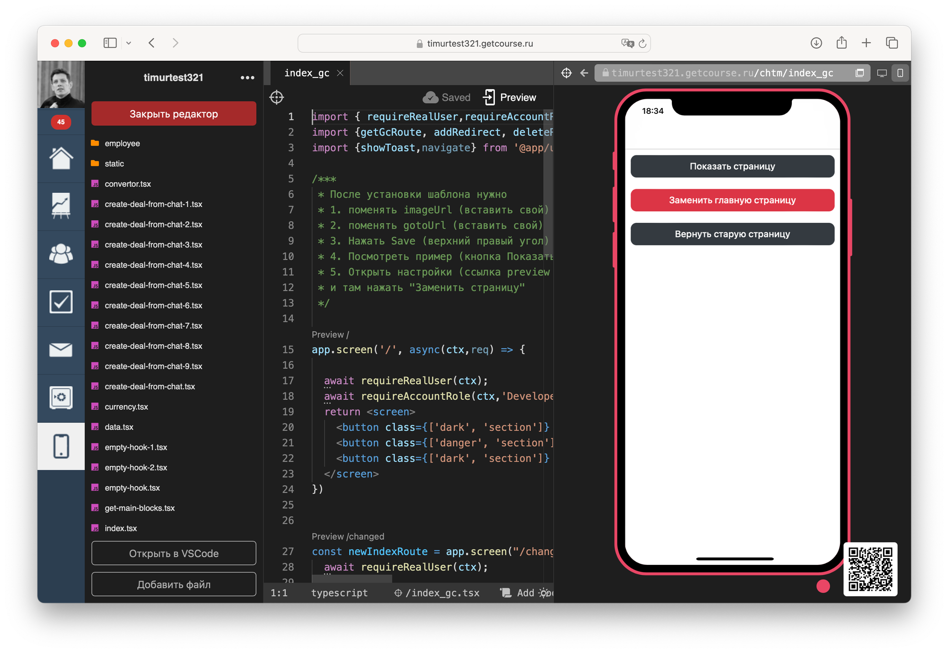Viewport: 949px width, 653px height.
Task: Open the home section in the left sidebar
Action: (x=61, y=159)
